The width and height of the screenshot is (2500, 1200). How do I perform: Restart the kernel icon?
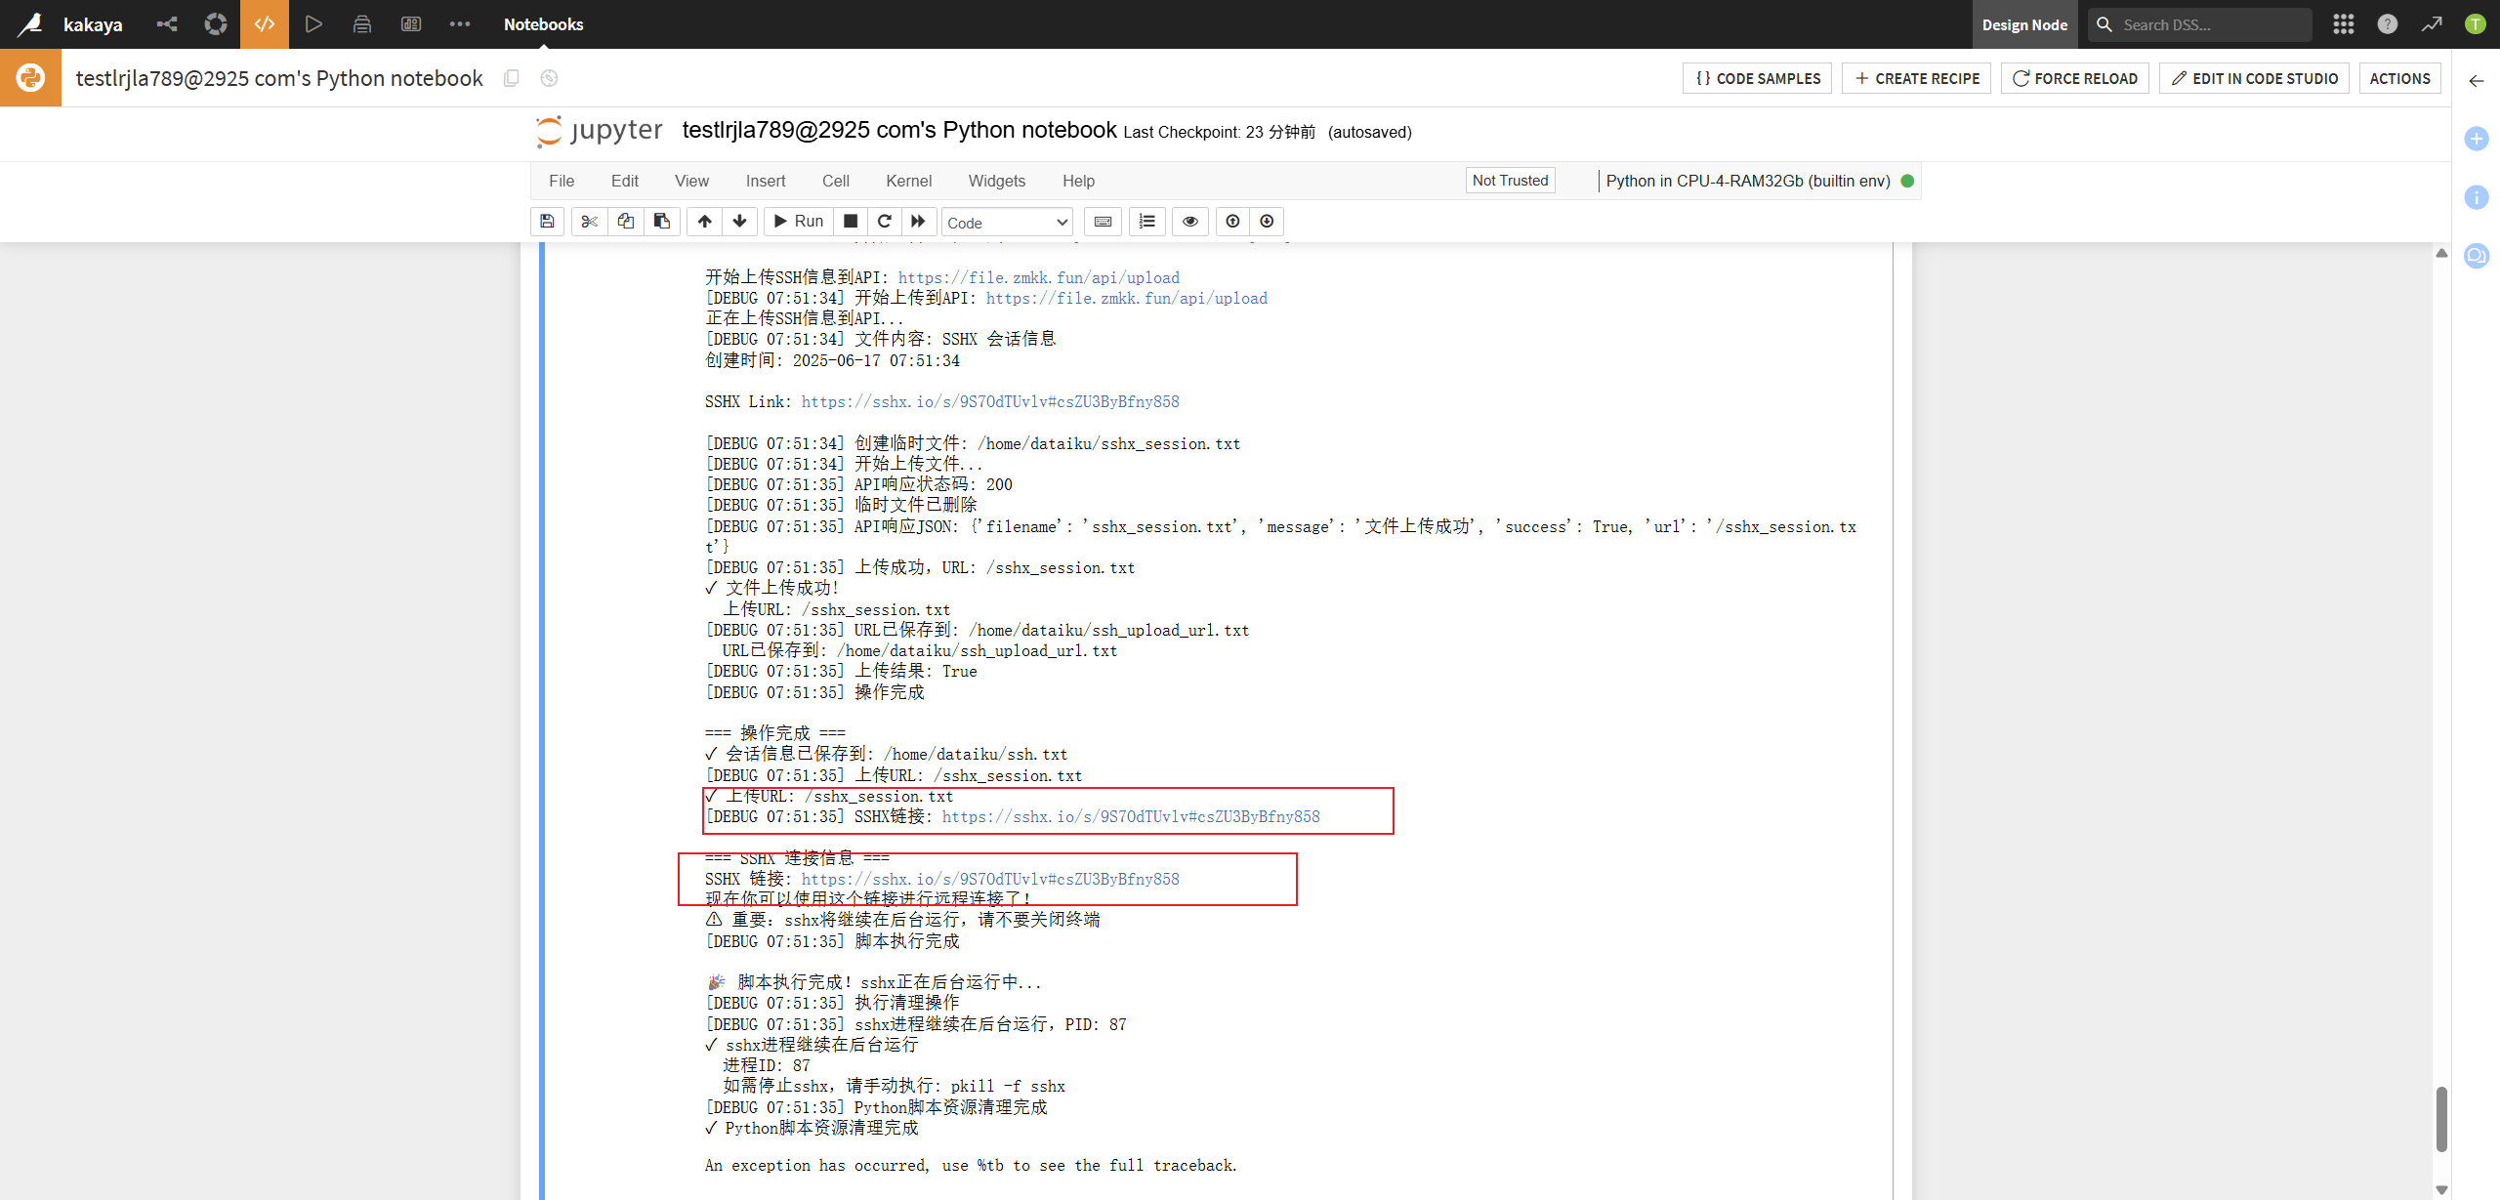coord(885,222)
